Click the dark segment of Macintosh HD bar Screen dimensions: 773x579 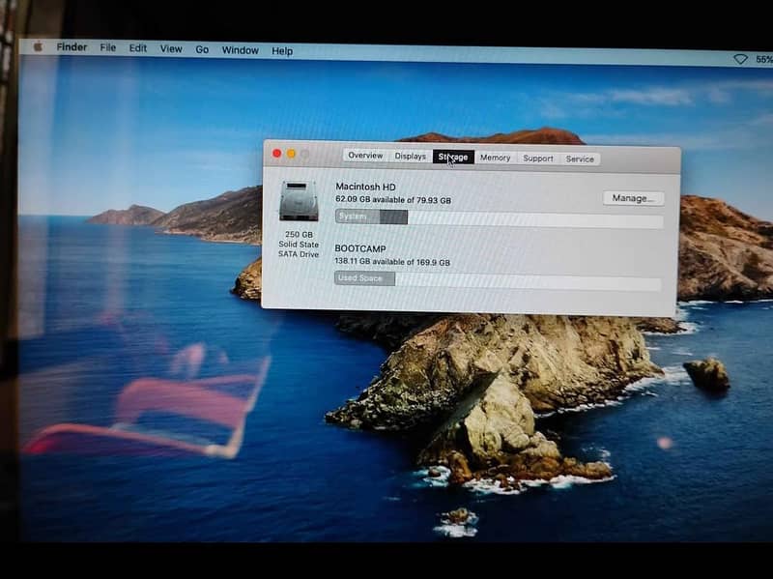[393, 217]
